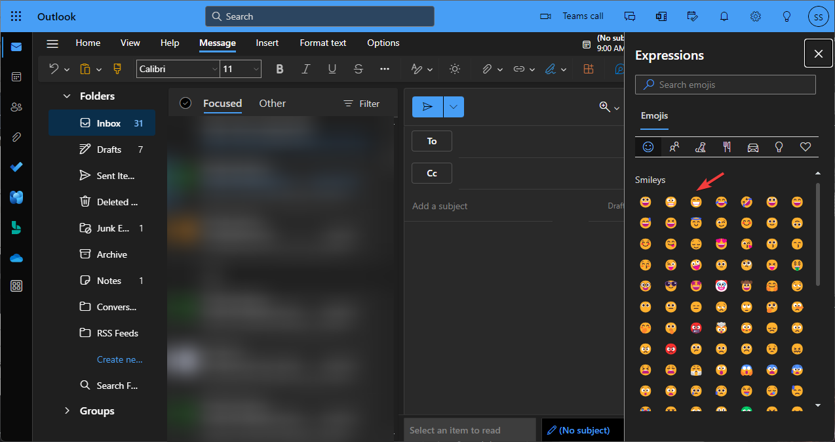The height and width of the screenshot is (442, 835).
Task: Click the Styles icon in toolbar
Action: [417, 69]
